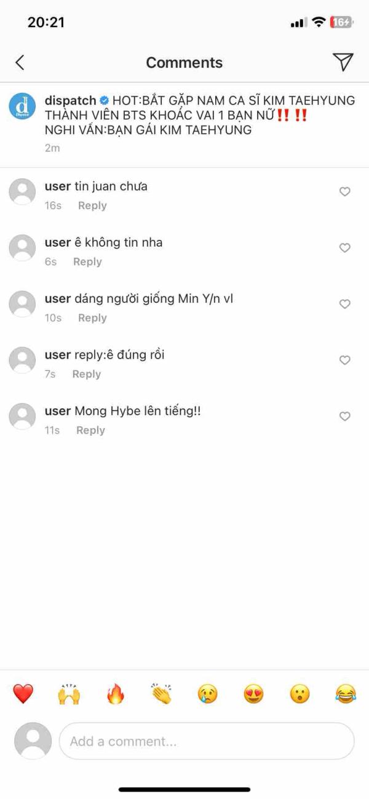
Task: Reply to the "dáng người giống Min Y/n" comment
Action: pyautogui.click(x=92, y=318)
